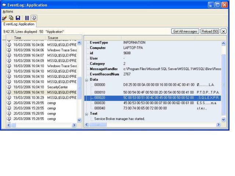Click the Computer LAPTOP-TPA row
Screen dimensions: 235x176
(x=153, y=48)
